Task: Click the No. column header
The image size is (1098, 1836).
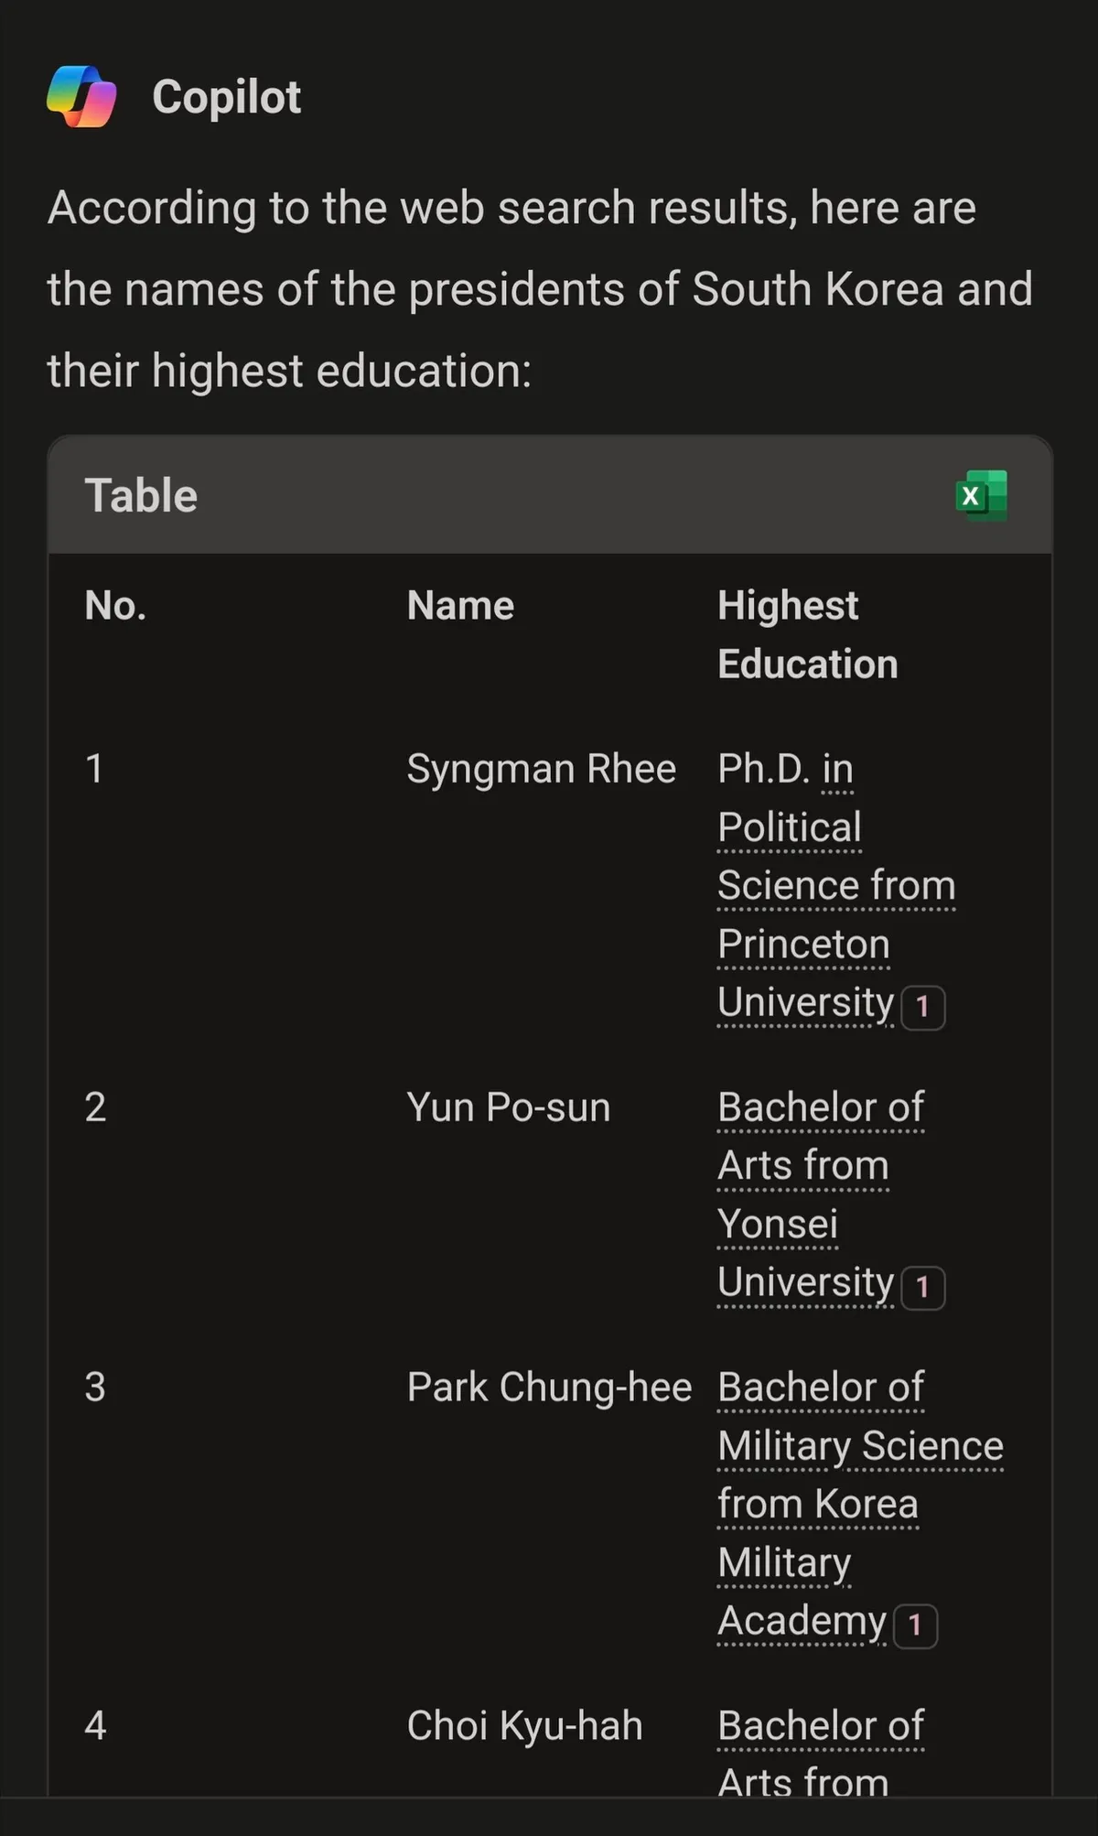Action: point(115,605)
